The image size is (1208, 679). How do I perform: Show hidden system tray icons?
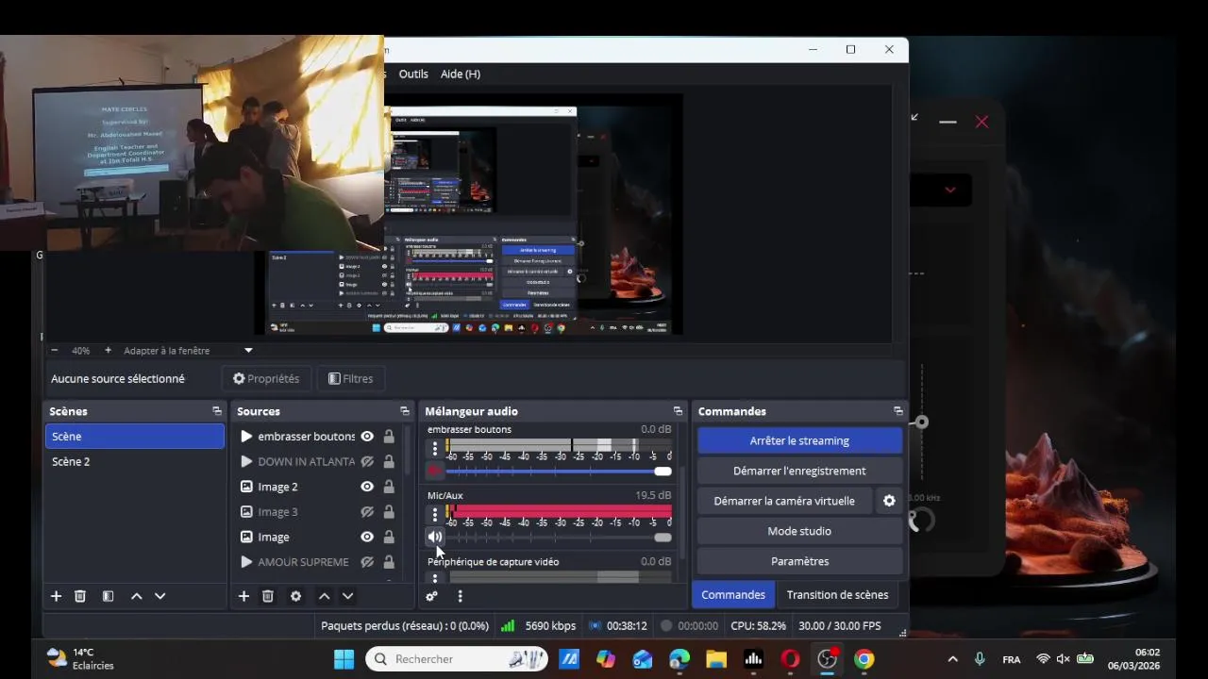[x=952, y=659]
